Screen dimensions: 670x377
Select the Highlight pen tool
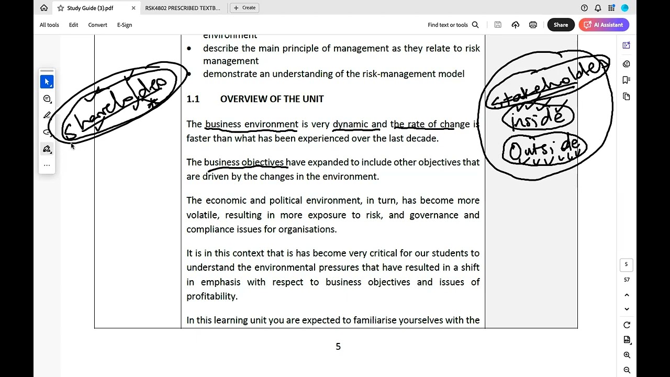point(47,115)
